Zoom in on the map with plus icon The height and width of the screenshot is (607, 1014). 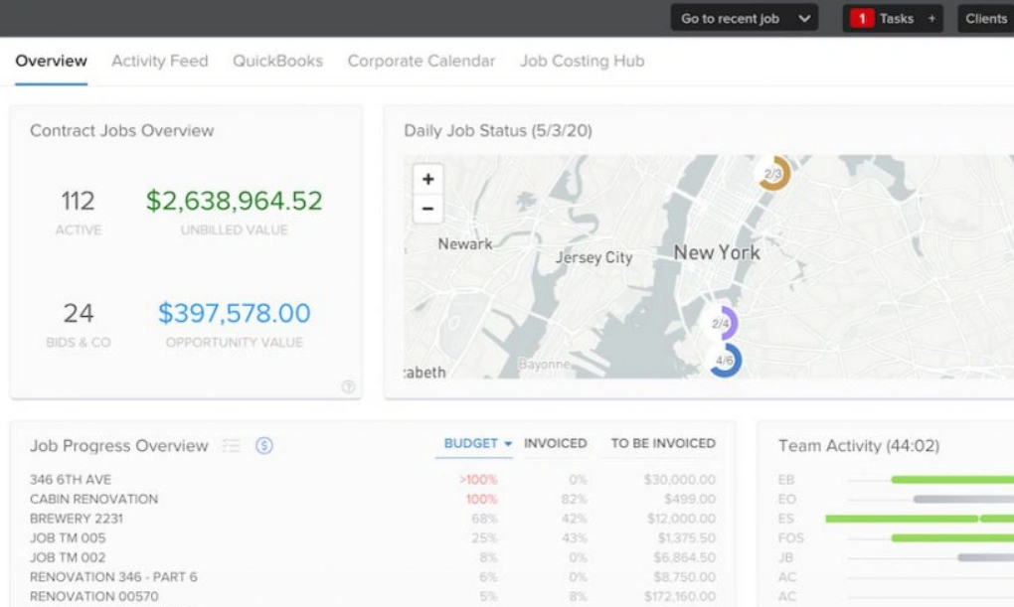point(427,179)
